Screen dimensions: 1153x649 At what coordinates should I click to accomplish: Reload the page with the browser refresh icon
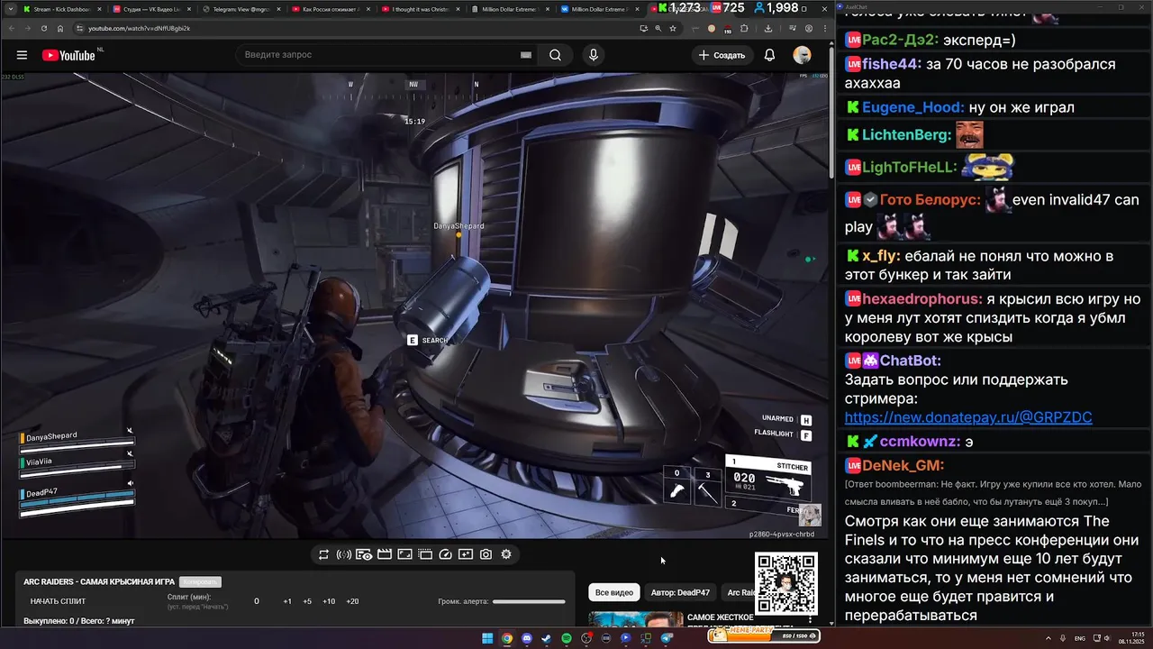pos(43,28)
